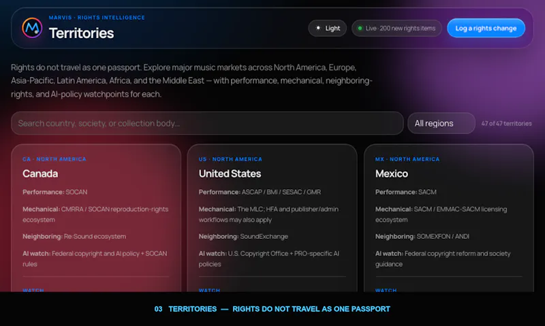Image resolution: width=545 pixels, height=326 pixels.
Task: Click 'Performance: SOCAN' in Canada card
Action: [55, 192]
